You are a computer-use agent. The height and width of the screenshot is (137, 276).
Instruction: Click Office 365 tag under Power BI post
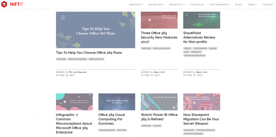click(146, 126)
